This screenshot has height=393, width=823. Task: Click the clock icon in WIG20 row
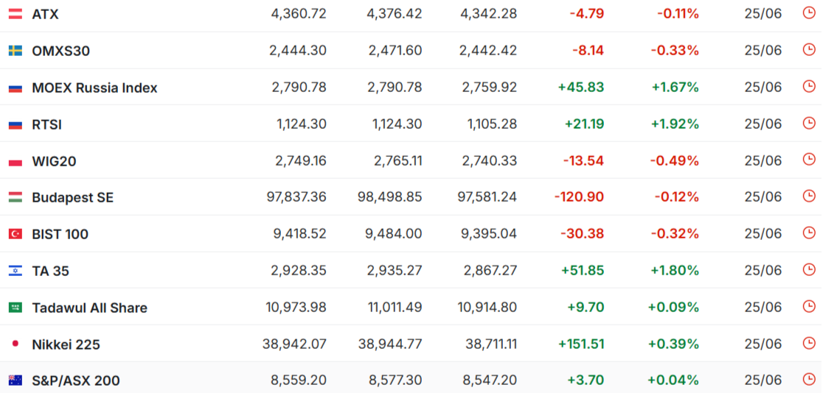pyautogui.click(x=809, y=159)
